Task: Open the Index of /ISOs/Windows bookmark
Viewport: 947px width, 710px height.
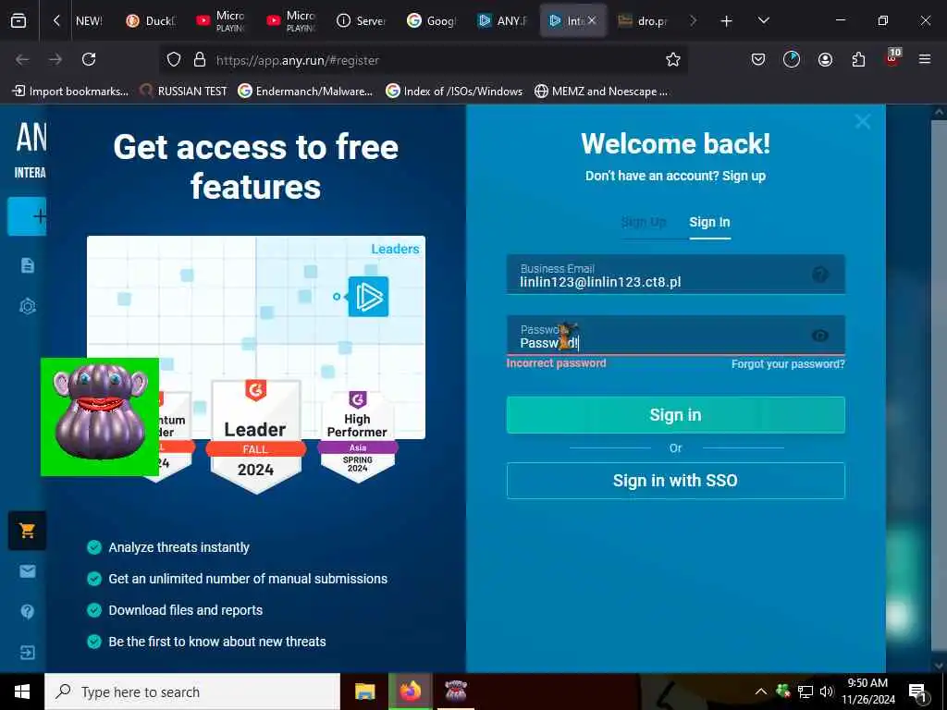Action: click(454, 92)
